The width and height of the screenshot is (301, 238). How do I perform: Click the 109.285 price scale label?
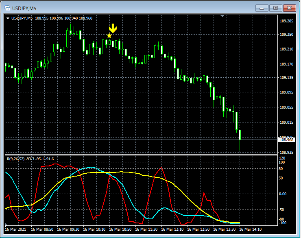click(287, 21)
